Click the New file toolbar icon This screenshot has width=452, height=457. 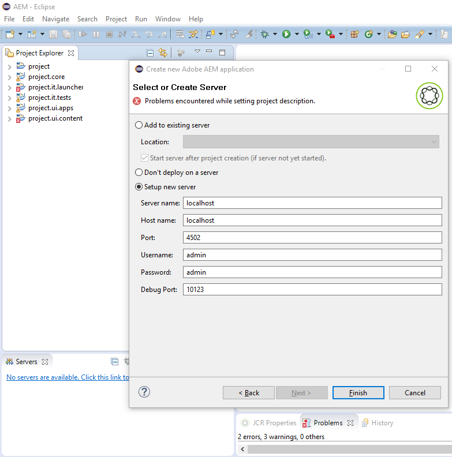click(10, 35)
